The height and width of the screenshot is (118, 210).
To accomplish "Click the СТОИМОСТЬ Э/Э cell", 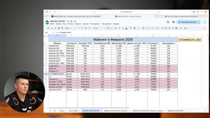I will point(190,40).
